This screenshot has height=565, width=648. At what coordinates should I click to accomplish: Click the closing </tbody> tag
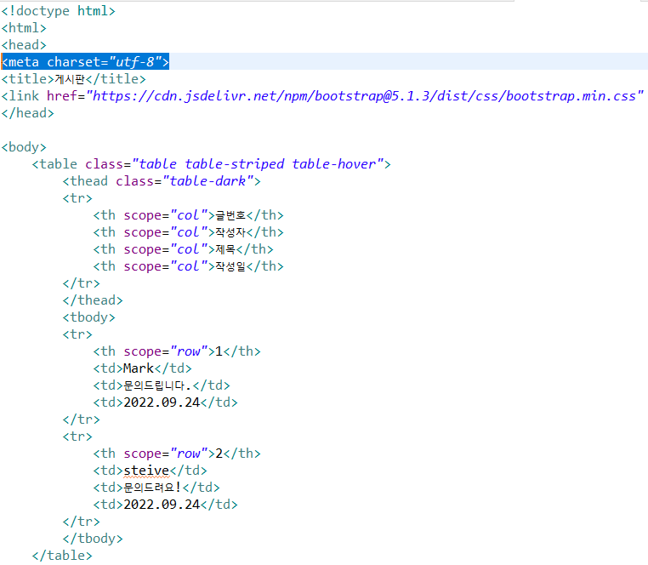point(93,538)
